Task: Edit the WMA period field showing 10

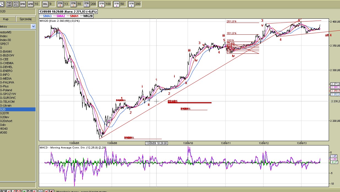Action: pyautogui.click(x=37, y=4)
